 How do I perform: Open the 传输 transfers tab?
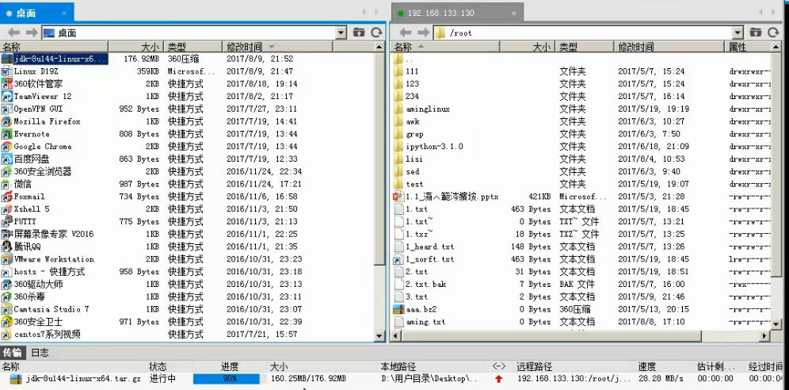(13, 353)
